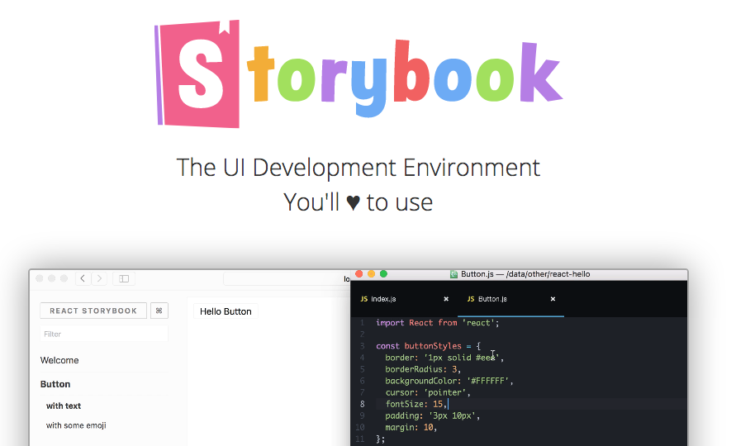This screenshot has height=446, width=736.
Task: Click the JS icon on Index.js tab
Action: (x=364, y=299)
